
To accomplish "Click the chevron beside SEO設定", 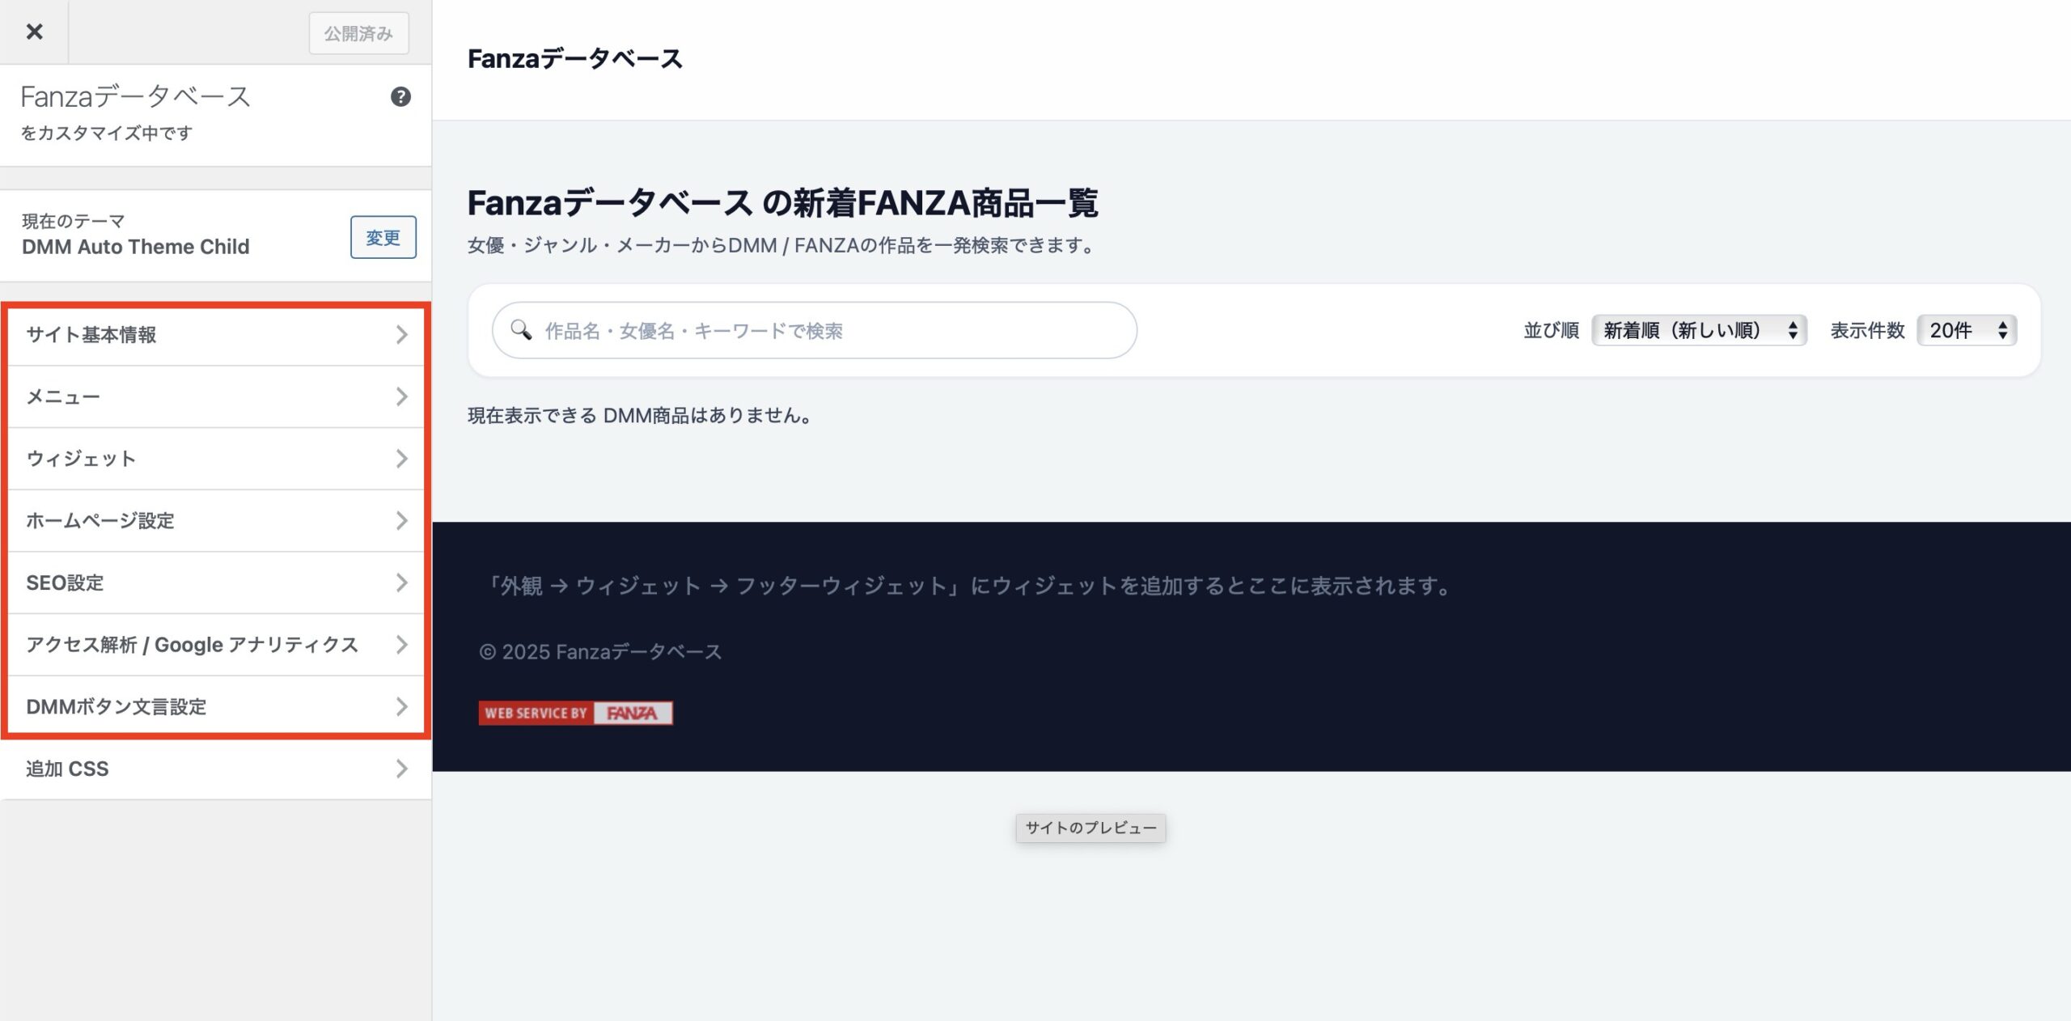I will (402, 583).
